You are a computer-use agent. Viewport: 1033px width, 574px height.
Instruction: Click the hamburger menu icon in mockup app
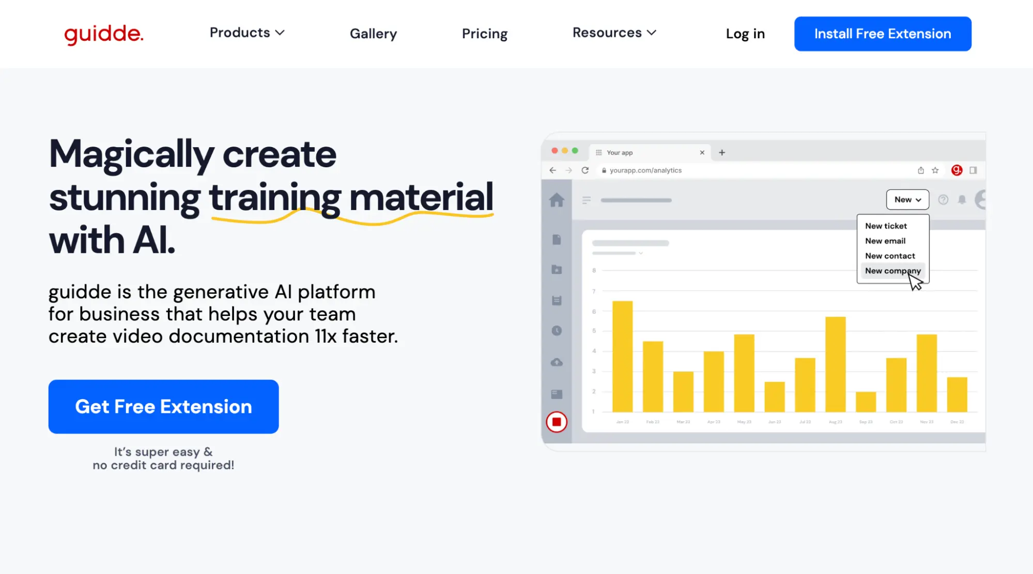pyautogui.click(x=586, y=200)
